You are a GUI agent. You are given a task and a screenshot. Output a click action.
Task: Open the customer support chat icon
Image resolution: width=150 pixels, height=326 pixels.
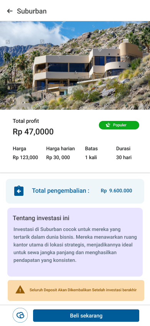point(20,315)
